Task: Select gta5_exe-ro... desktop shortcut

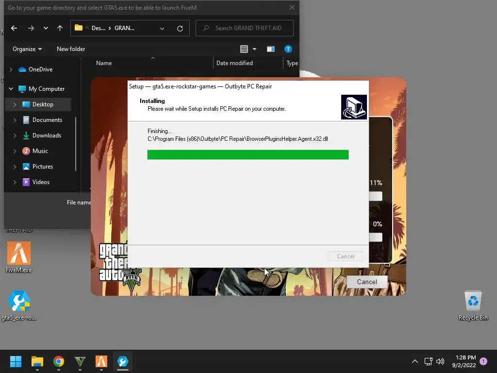Action: point(19,305)
